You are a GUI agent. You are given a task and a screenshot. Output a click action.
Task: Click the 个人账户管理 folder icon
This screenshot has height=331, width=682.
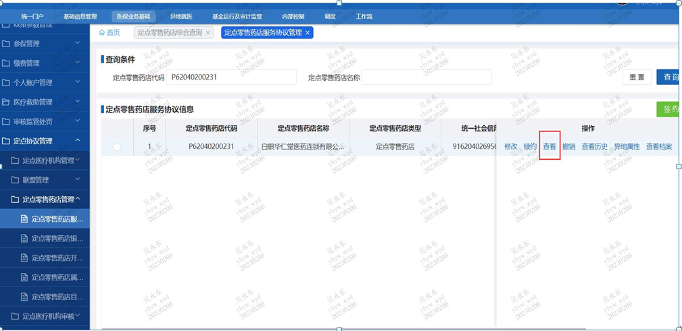point(6,83)
